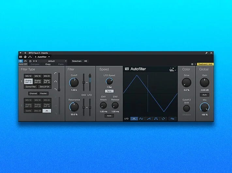232x173 pixels.
Task: Select MG 12 for filter 2
Action: click(28, 100)
